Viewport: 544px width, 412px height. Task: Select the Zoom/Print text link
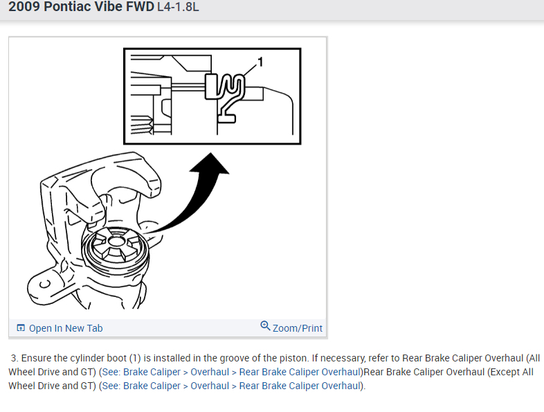pos(298,328)
